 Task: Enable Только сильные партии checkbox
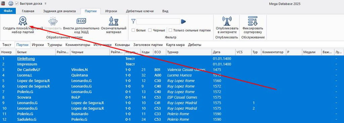click(x=170, y=30)
